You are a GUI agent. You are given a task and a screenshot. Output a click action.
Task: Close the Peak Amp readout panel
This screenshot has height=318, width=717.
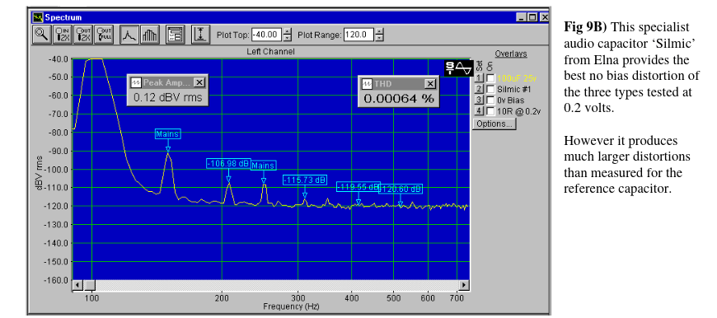point(199,82)
